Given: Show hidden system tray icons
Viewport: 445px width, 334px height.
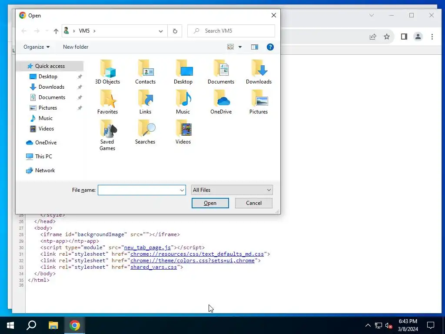Looking at the screenshot, I should point(368,325).
